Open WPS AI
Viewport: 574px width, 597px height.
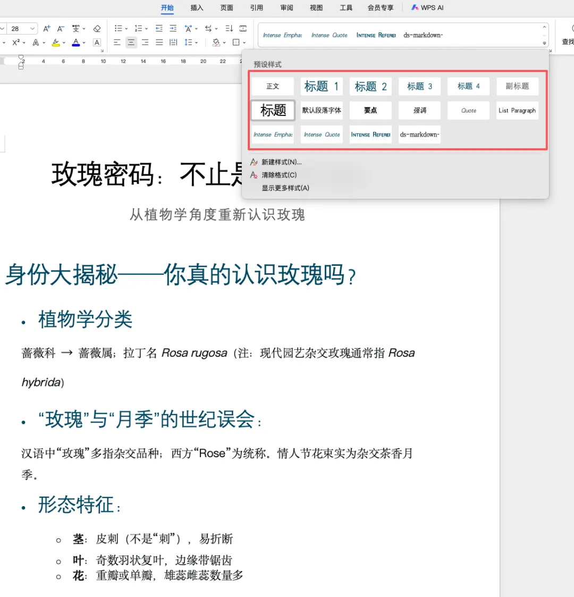(427, 7)
